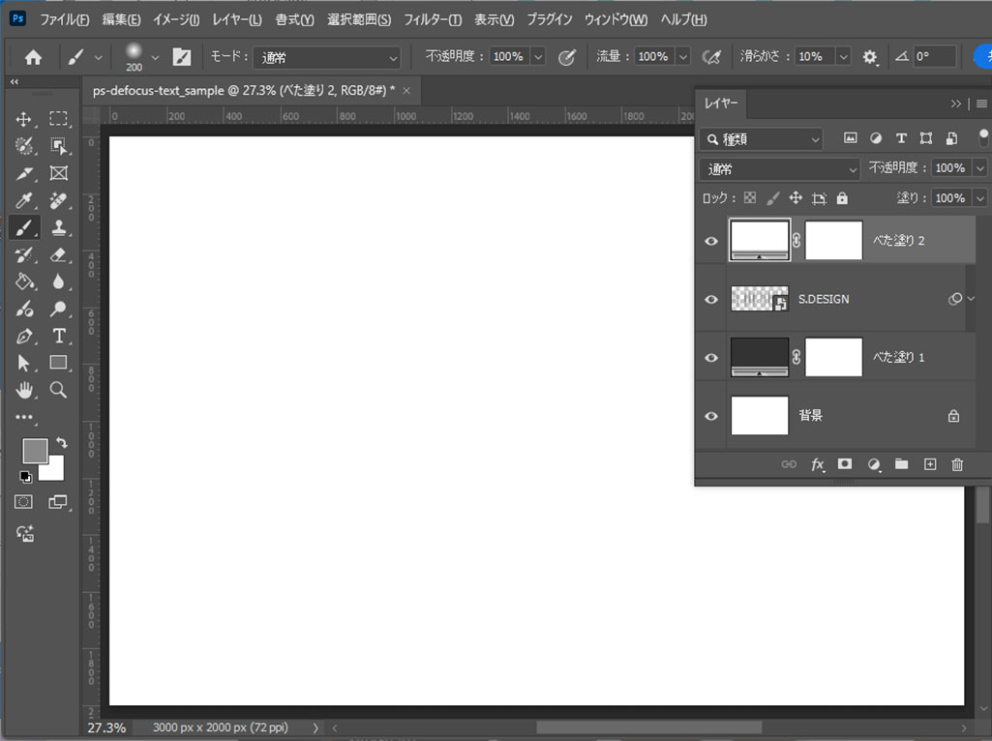Open 流量 flow slider dropdown

[682, 57]
